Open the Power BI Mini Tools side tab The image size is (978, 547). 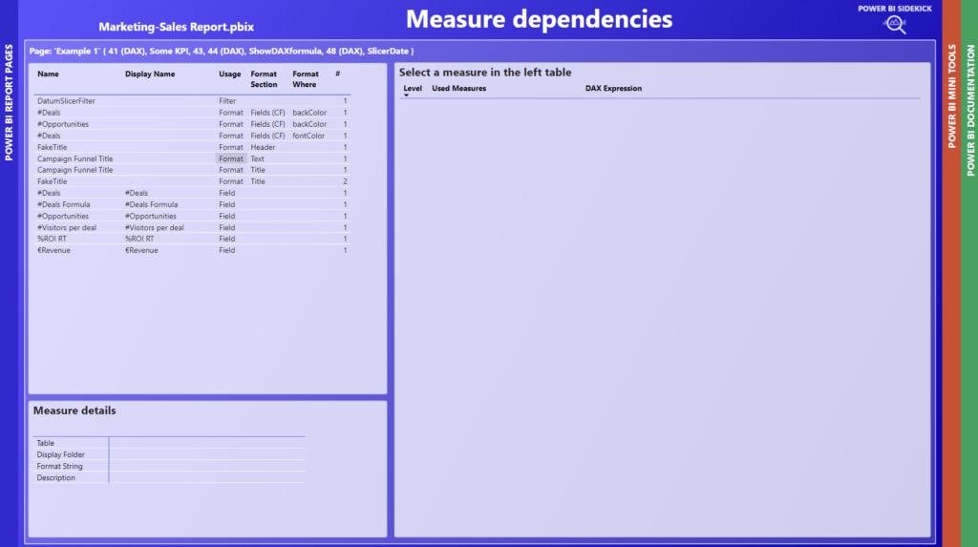click(x=951, y=95)
